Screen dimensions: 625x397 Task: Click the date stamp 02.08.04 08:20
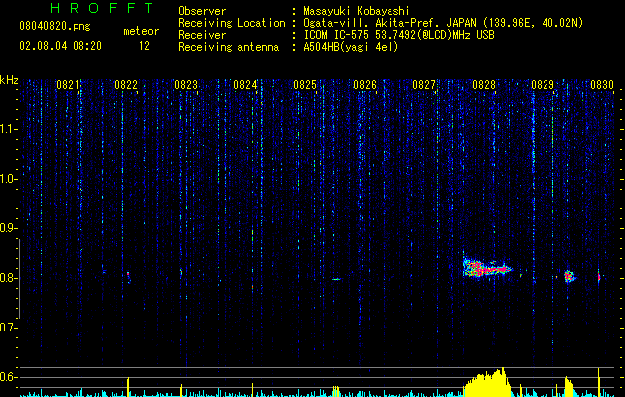point(61,46)
